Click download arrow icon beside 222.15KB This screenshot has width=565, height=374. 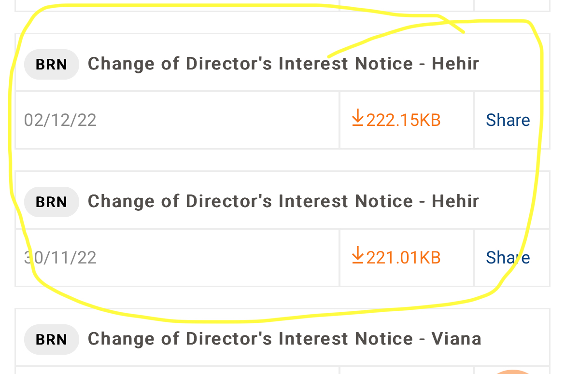click(357, 118)
